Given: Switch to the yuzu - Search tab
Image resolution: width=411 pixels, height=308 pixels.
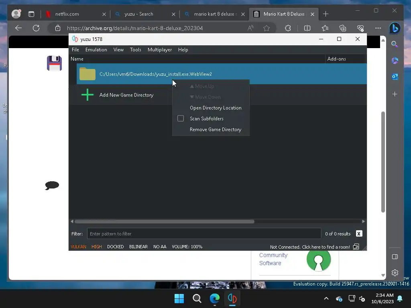Looking at the screenshot, I should coord(139,14).
